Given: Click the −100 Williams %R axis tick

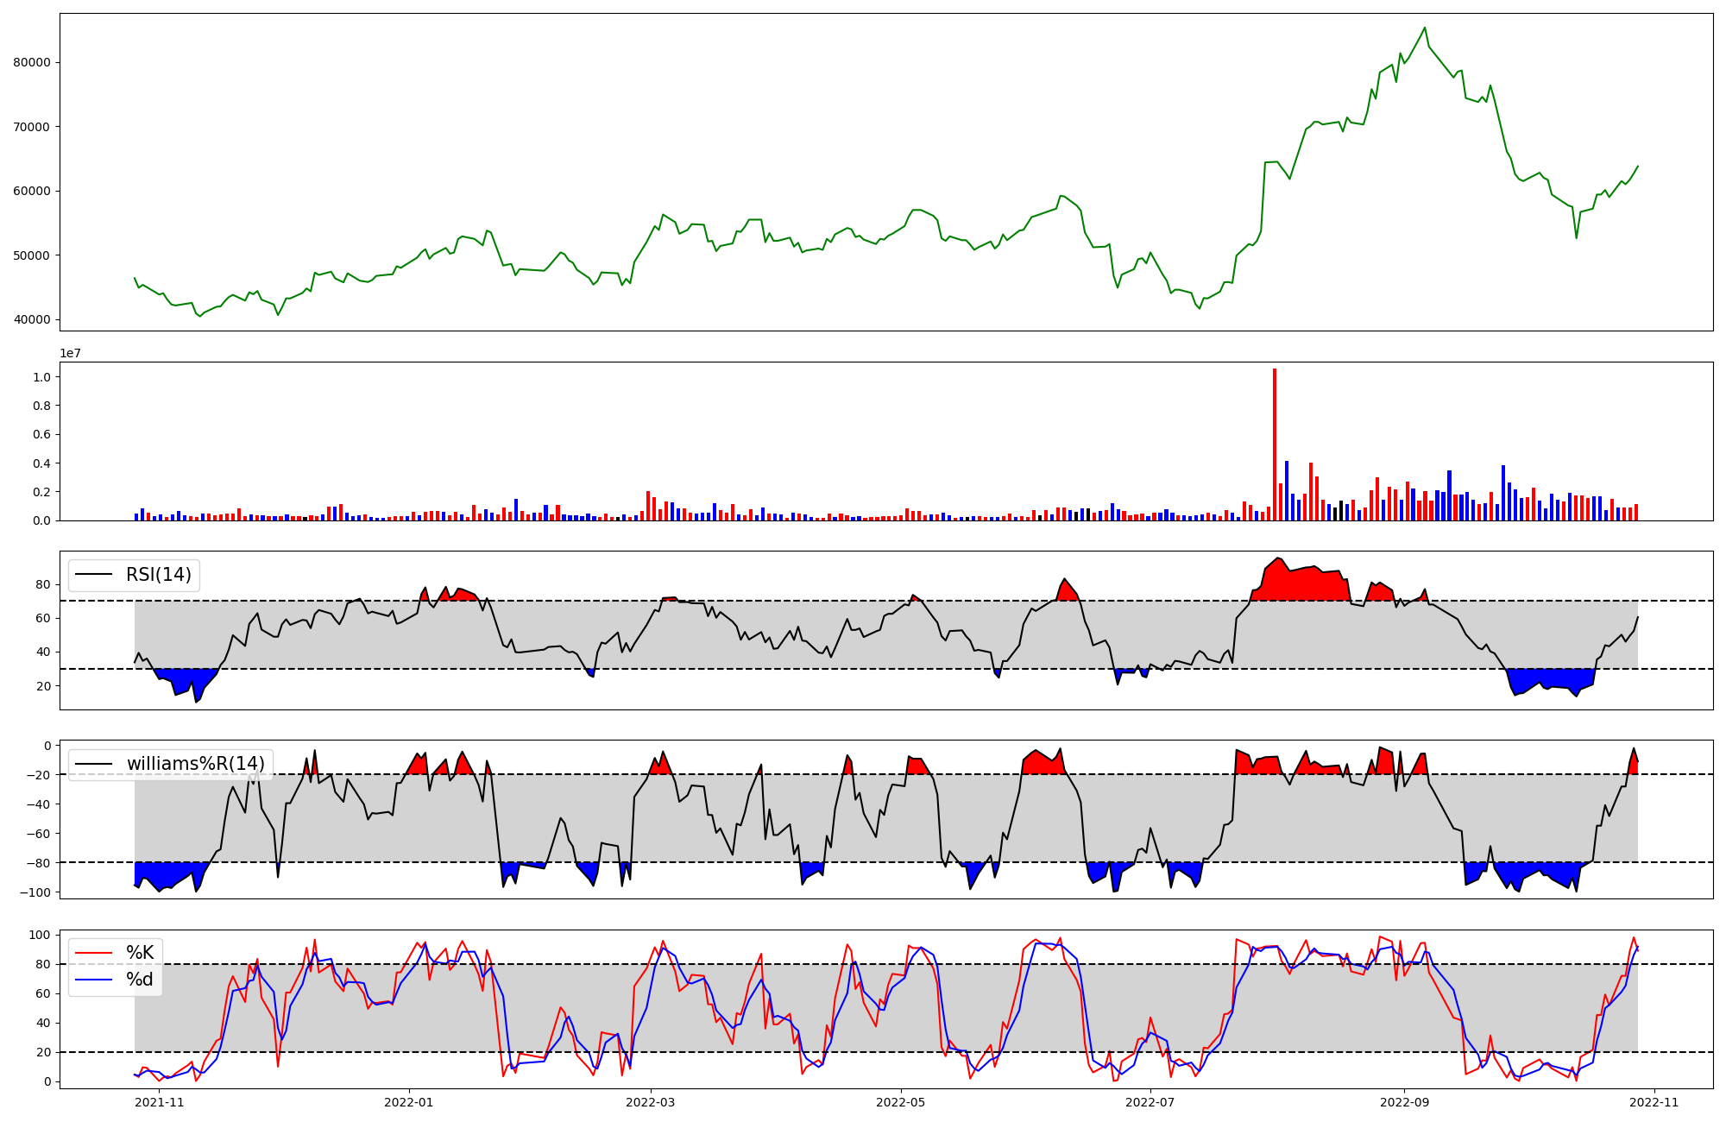Looking at the screenshot, I should point(35,892).
